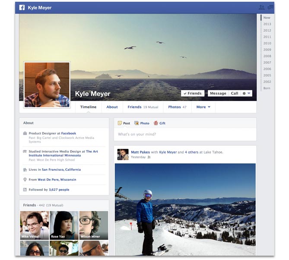This screenshot has height=260, width=289.
Task: Click the "What's on your mind?" field
Action: point(185,135)
